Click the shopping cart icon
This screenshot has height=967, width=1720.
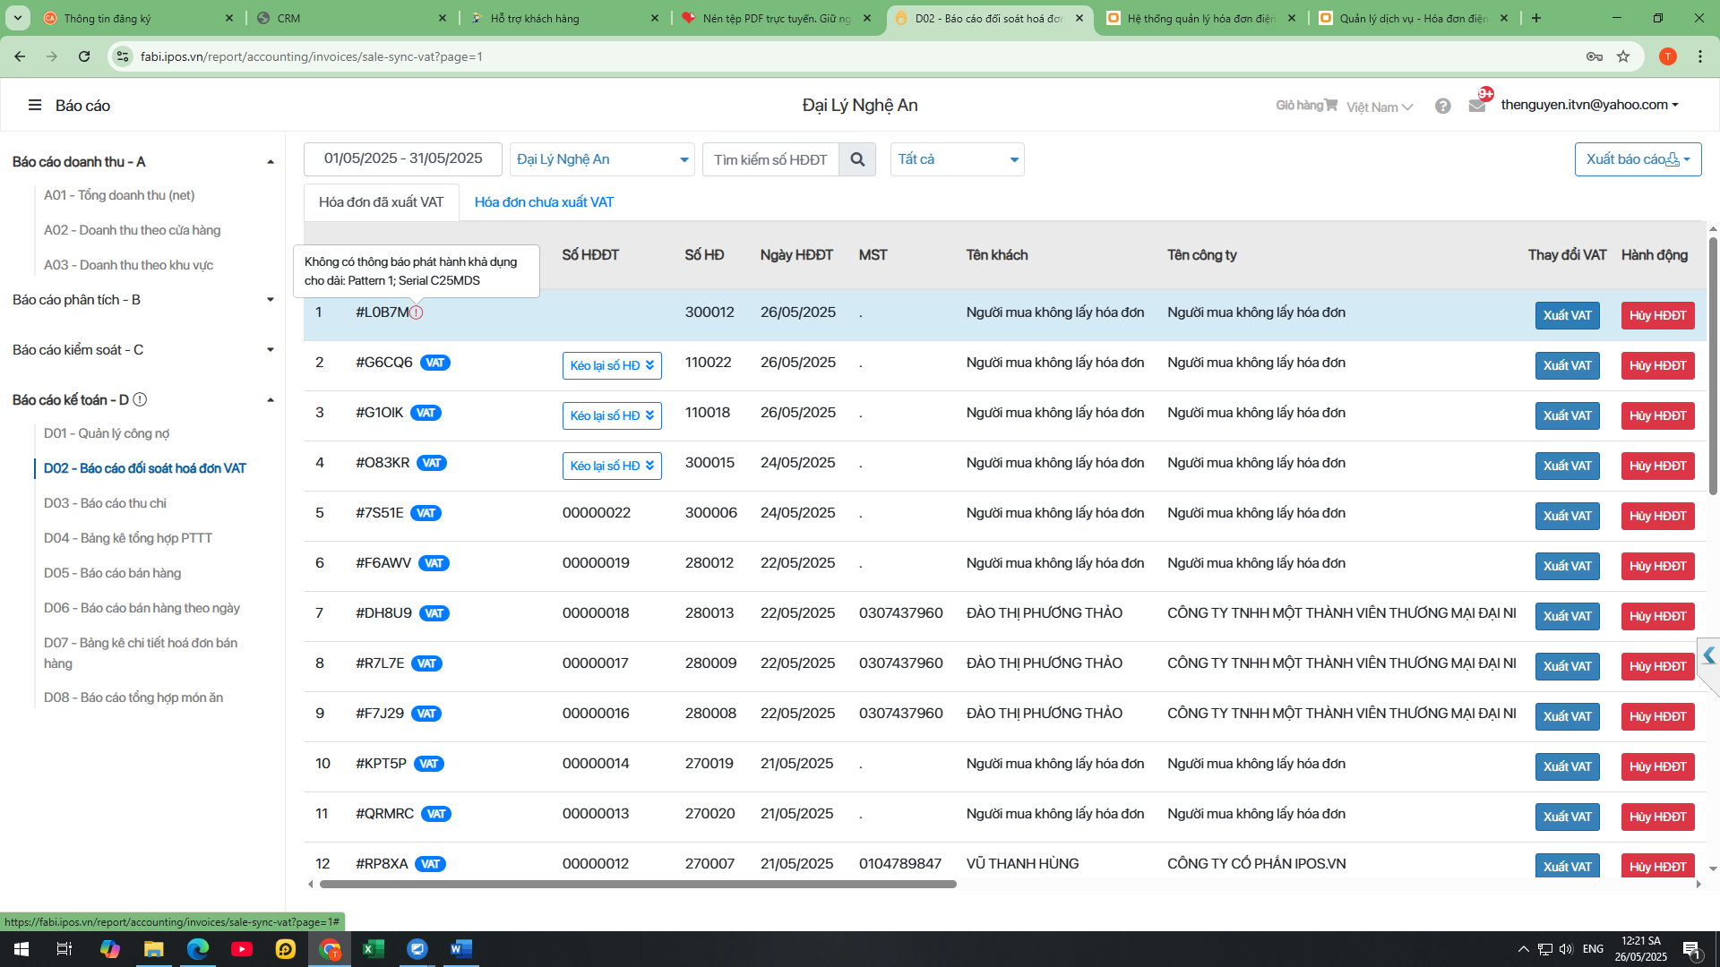click(x=1331, y=105)
